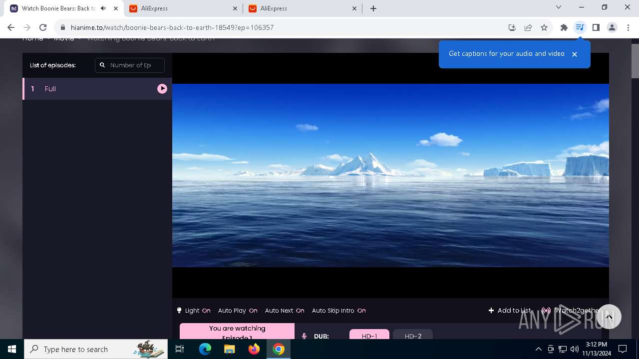Add this movie to list
This screenshot has height=359, width=639.
[x=510, y=310]
